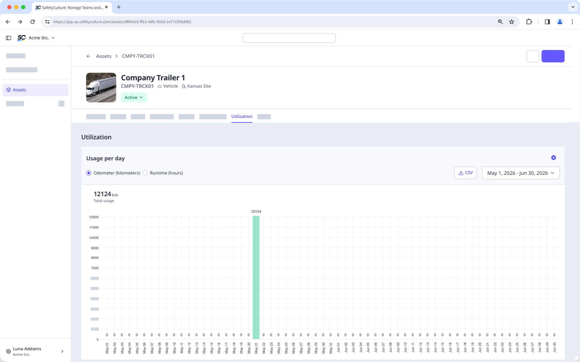Open the zoom magnifier icon in address bar
This screenshot has width=580, height=362.
500,22
